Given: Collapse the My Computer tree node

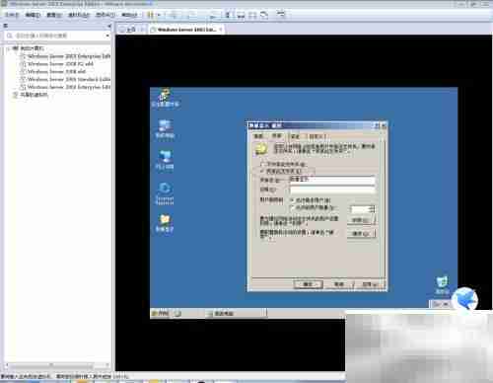Looking at the screenshot, I should 9,48.
